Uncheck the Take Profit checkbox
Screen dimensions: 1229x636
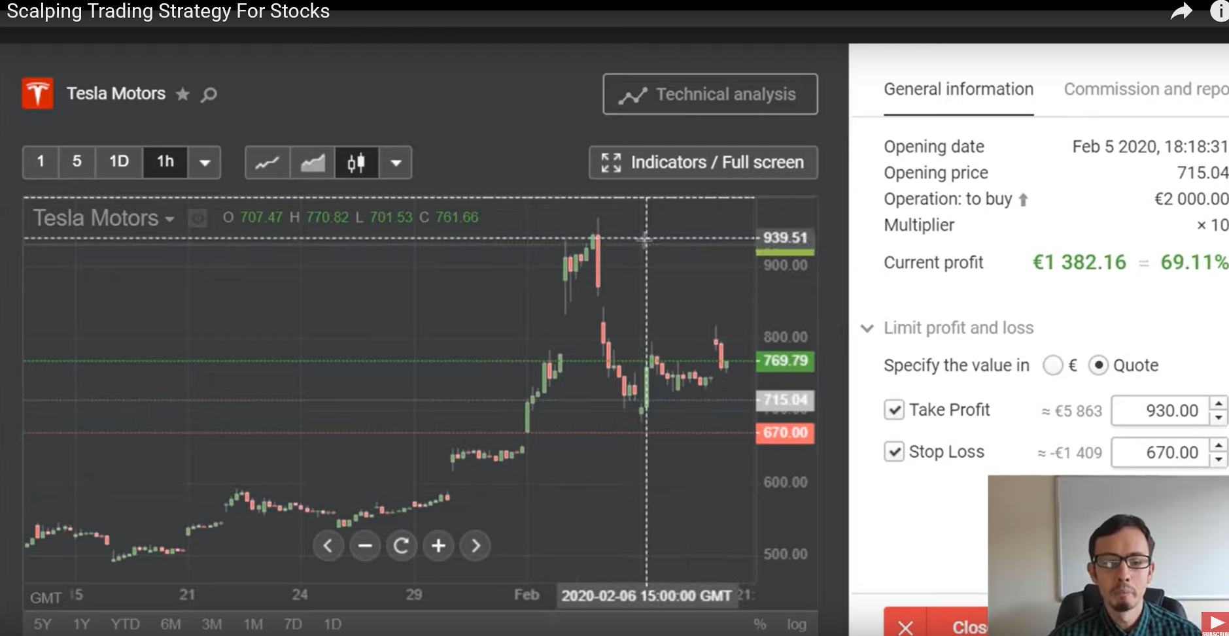point(893,410)
